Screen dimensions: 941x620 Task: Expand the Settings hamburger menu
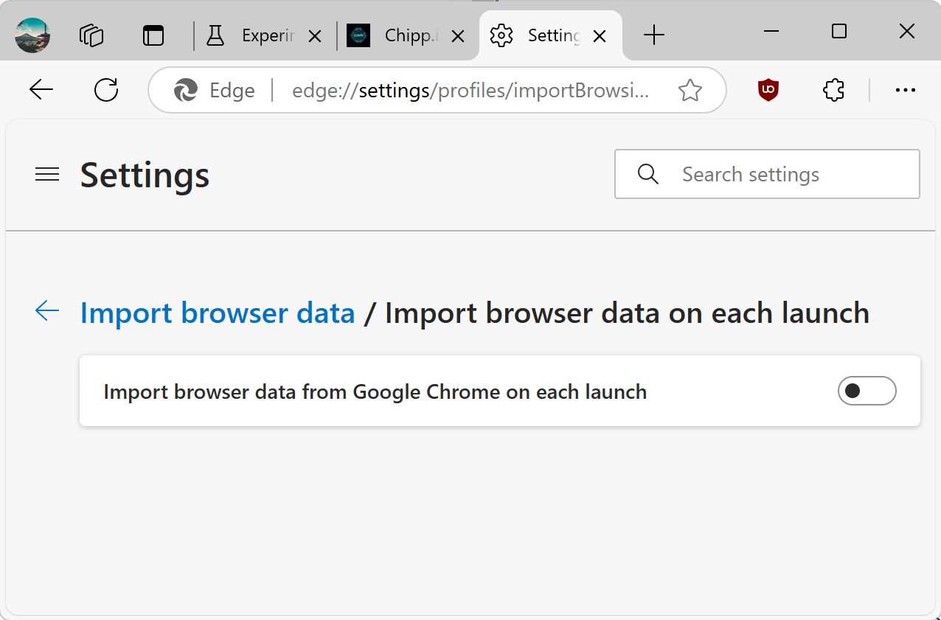coord(47,175)
